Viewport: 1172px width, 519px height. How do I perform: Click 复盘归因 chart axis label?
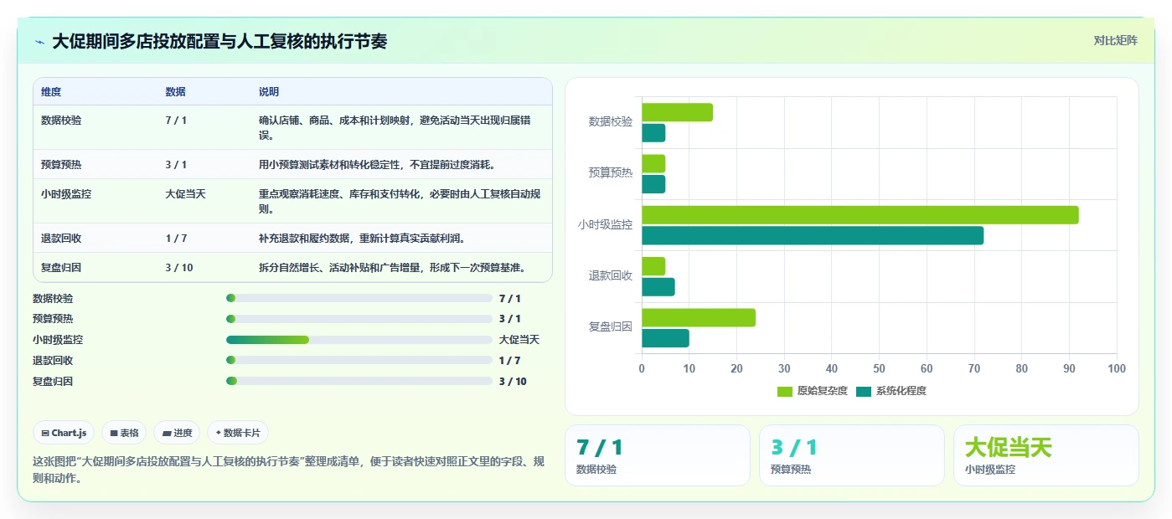click(x=611, y=327)
